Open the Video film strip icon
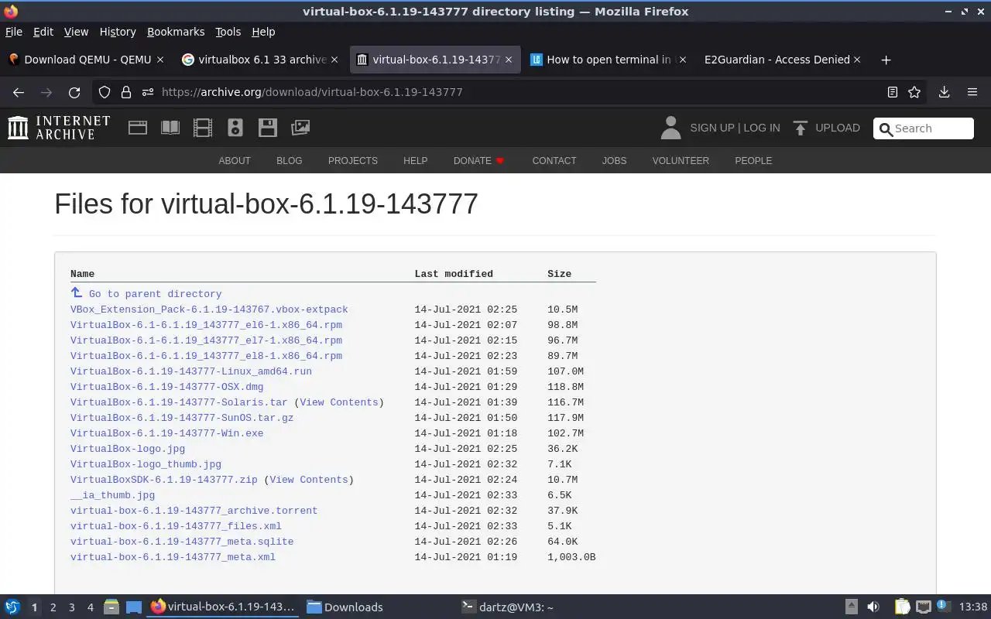 coord(203,128)
